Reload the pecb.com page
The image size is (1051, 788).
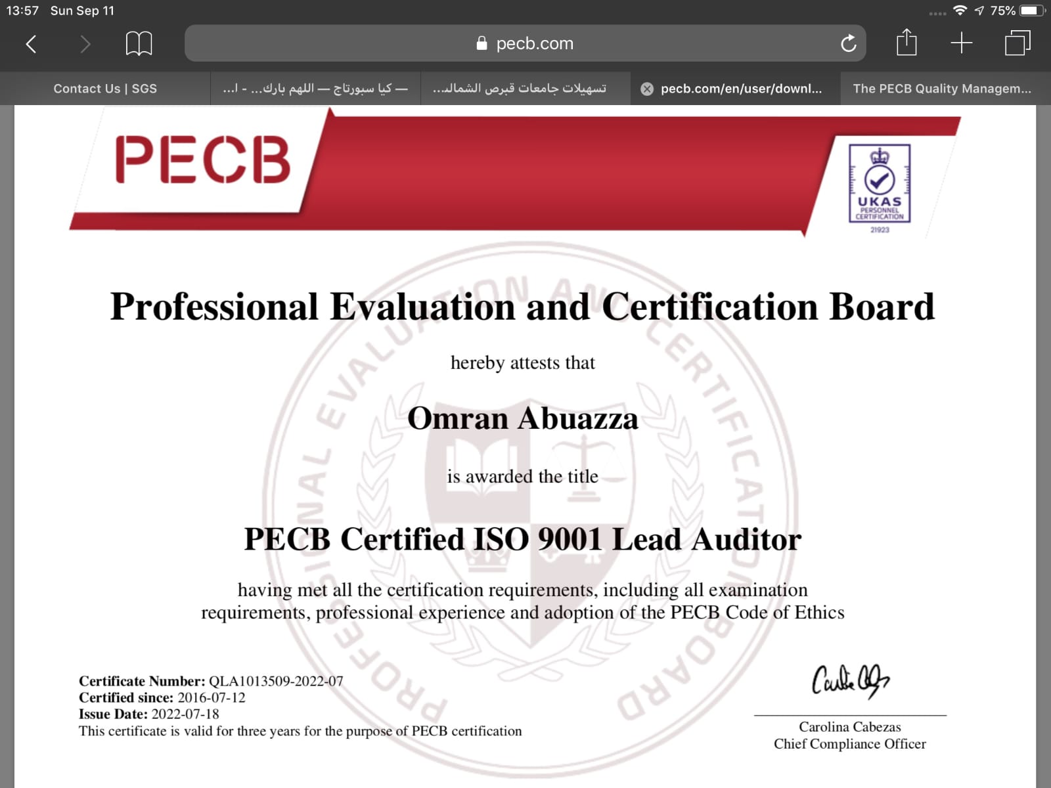coord(848,44)
